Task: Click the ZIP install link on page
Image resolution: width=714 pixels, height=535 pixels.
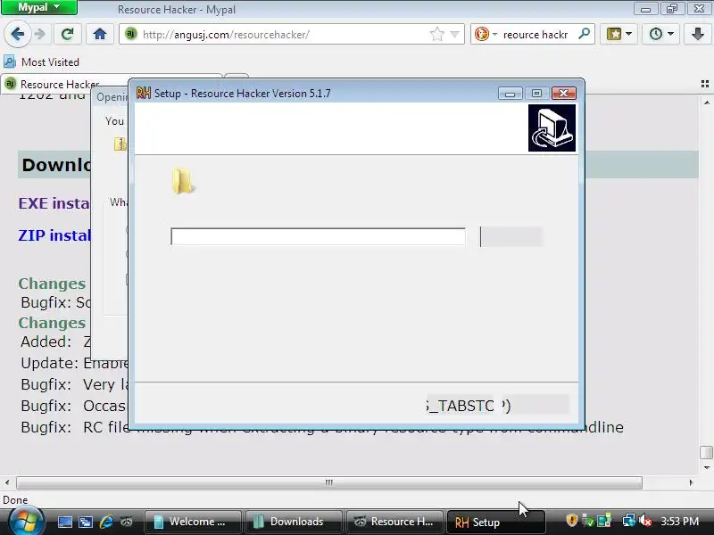Action: 54,235
